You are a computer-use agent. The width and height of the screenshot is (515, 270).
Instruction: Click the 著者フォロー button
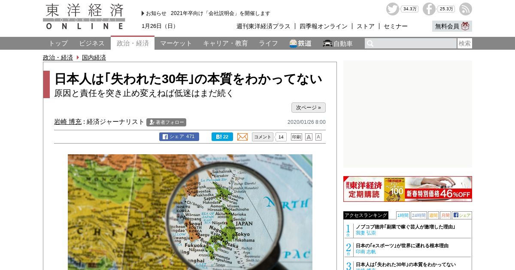pyautogui.click(x=166, y=122)
